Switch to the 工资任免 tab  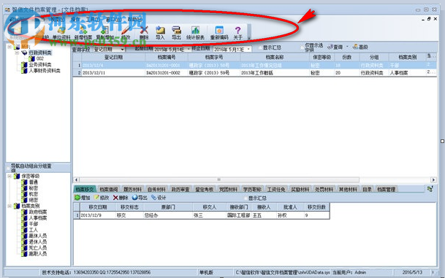tap(276, 189)
